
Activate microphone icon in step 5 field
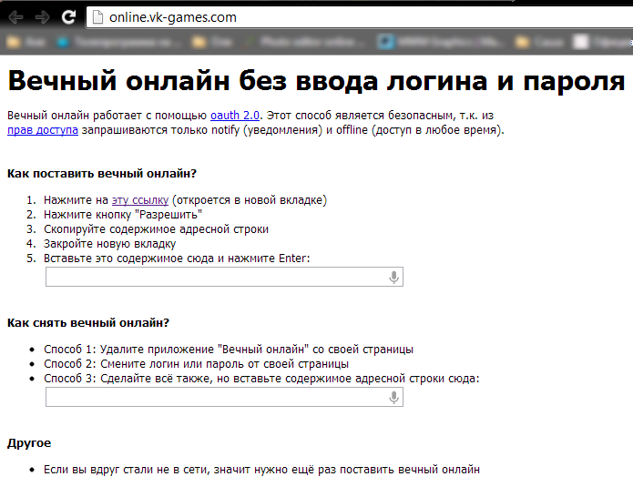[x=394, y=277]
